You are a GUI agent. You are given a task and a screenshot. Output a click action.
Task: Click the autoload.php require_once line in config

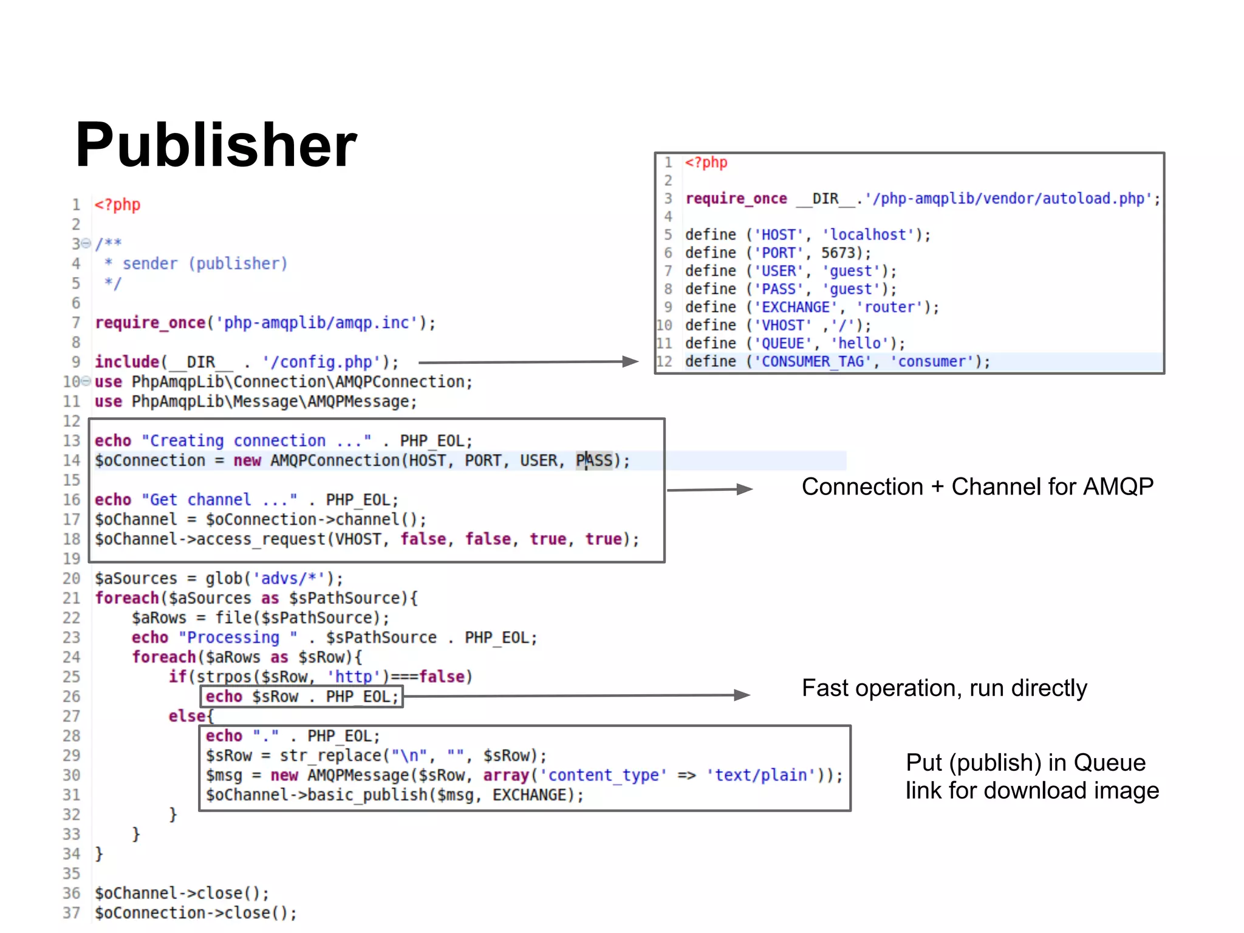922,199
